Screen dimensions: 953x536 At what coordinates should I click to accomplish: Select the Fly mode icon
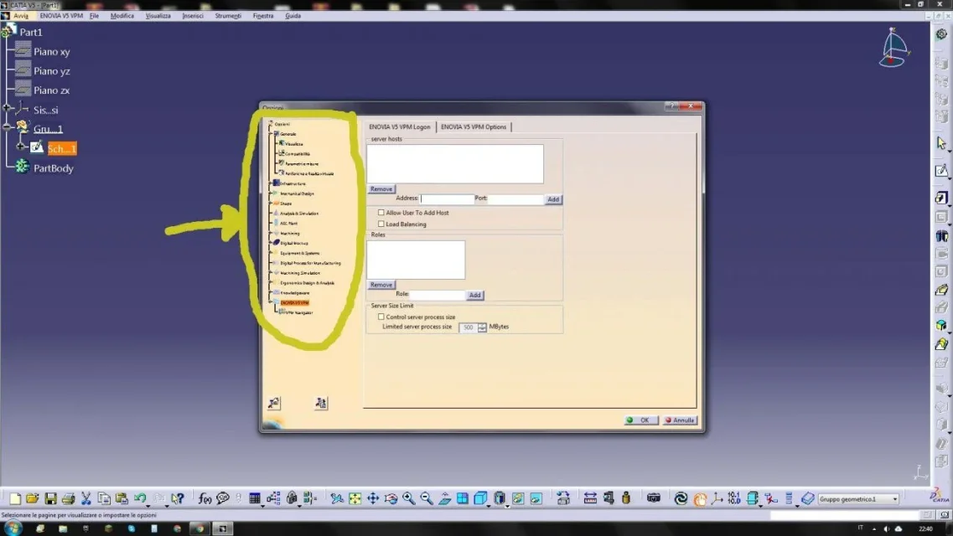coord(337,498)
